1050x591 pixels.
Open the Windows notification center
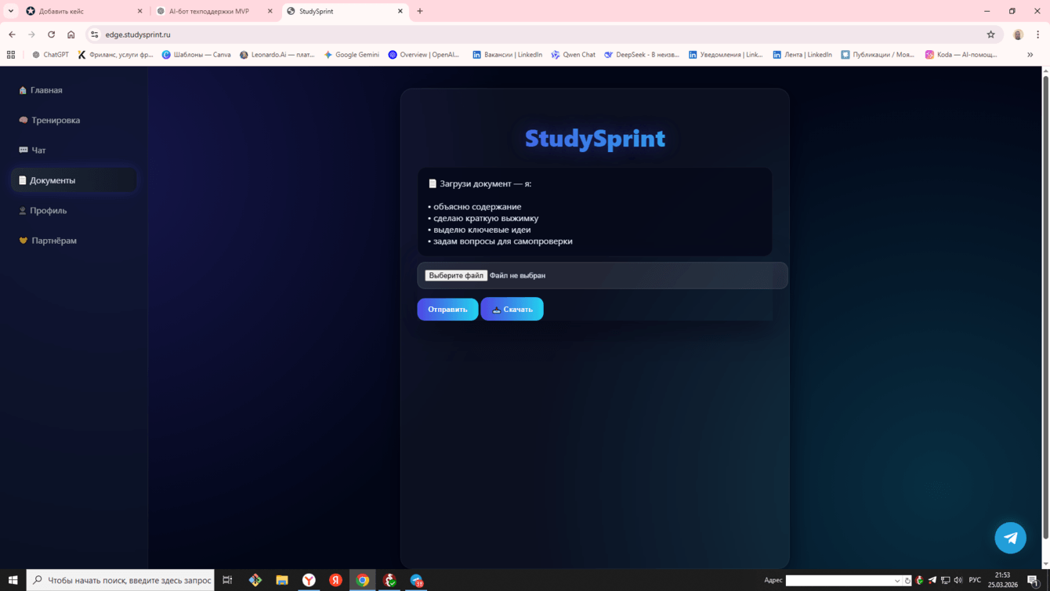1033,580
